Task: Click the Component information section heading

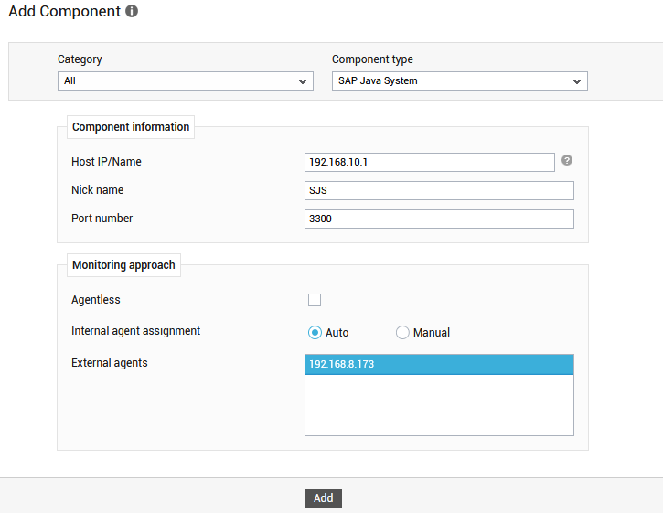Action: 131,127
